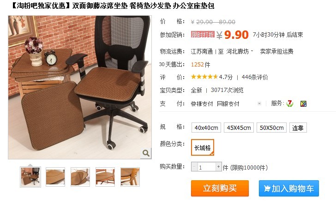Select the 连靠 specification option
Screen dimensions: 336x201
[x=298, y=128]
